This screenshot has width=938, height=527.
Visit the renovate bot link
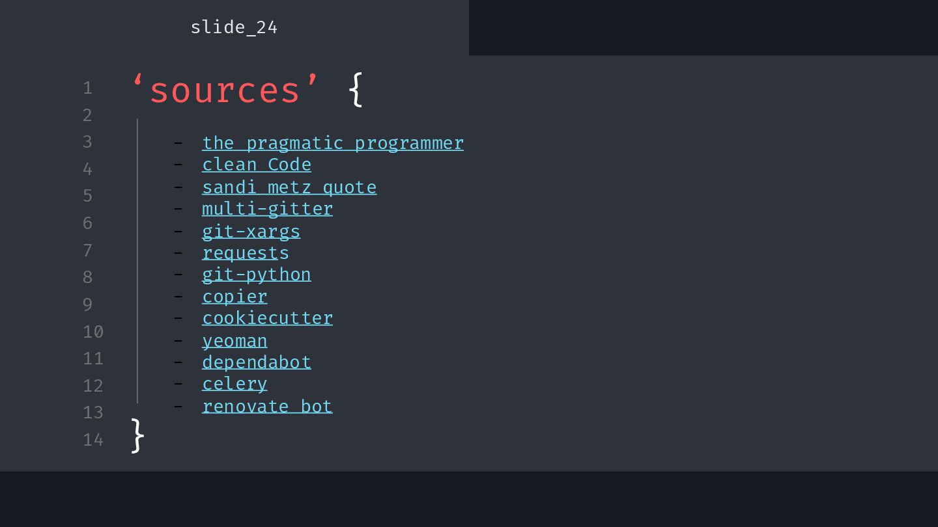pyautogui.click(x=267, y=407)
